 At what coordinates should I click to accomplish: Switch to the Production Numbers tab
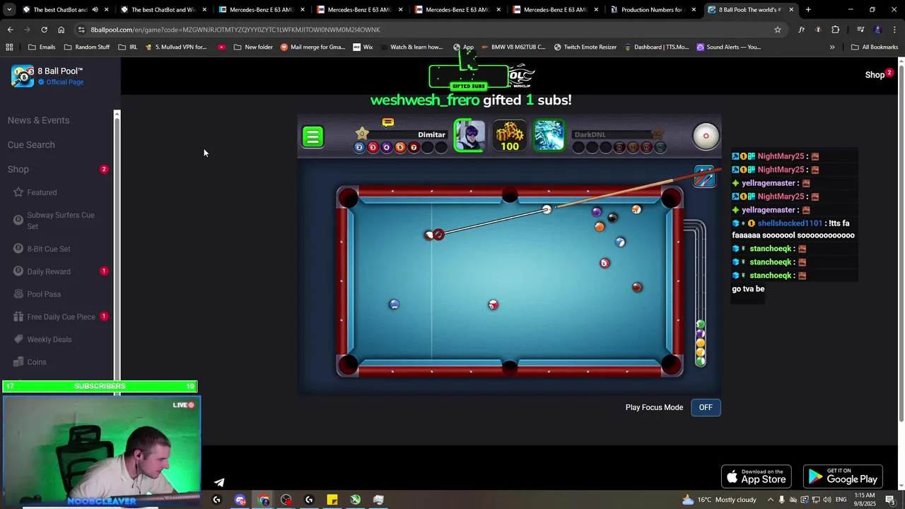(652, 10)
